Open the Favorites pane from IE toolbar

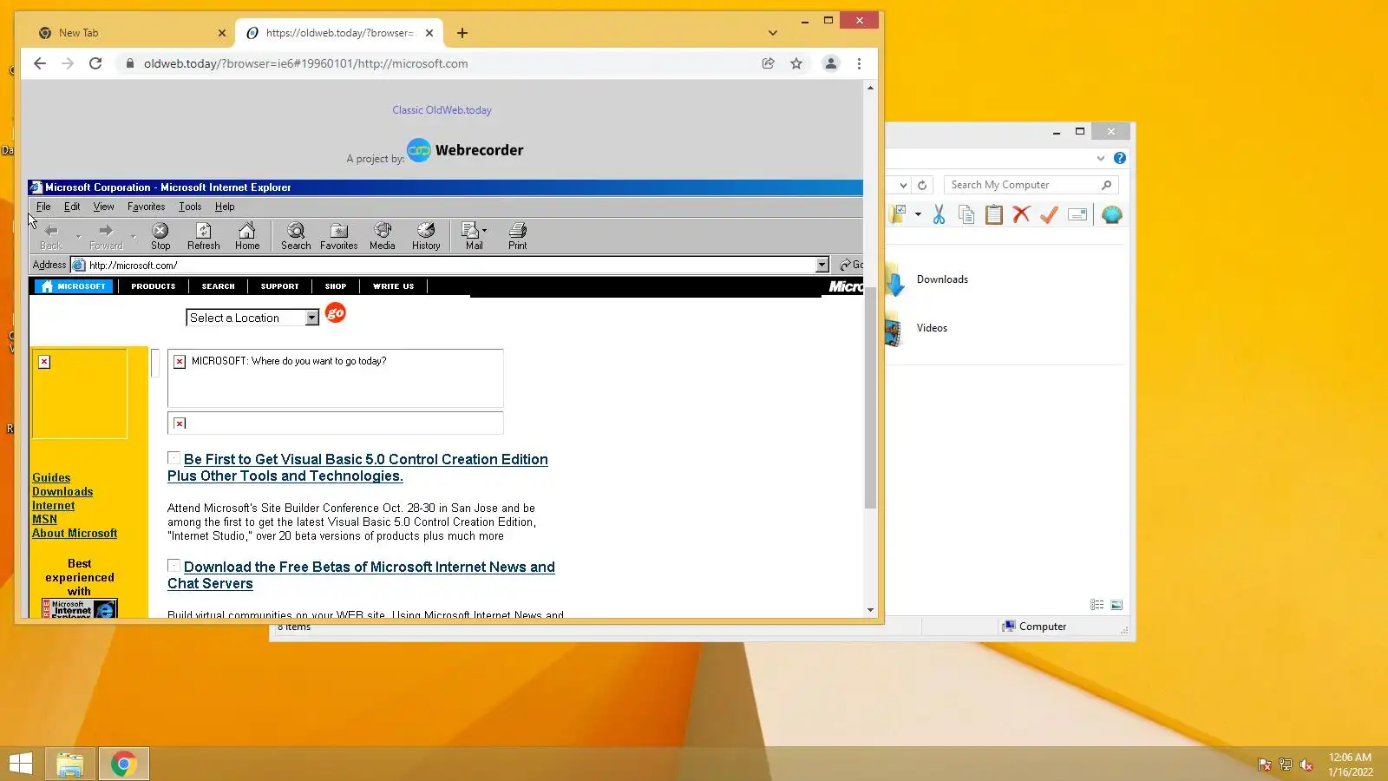pos(339,235)
